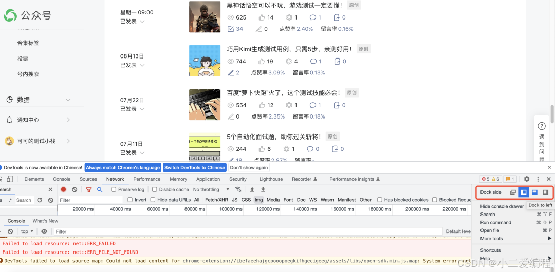This screenshot has width=555, height=272.
Task: Click the Export HAR download arrow
Action: (263, 189)
